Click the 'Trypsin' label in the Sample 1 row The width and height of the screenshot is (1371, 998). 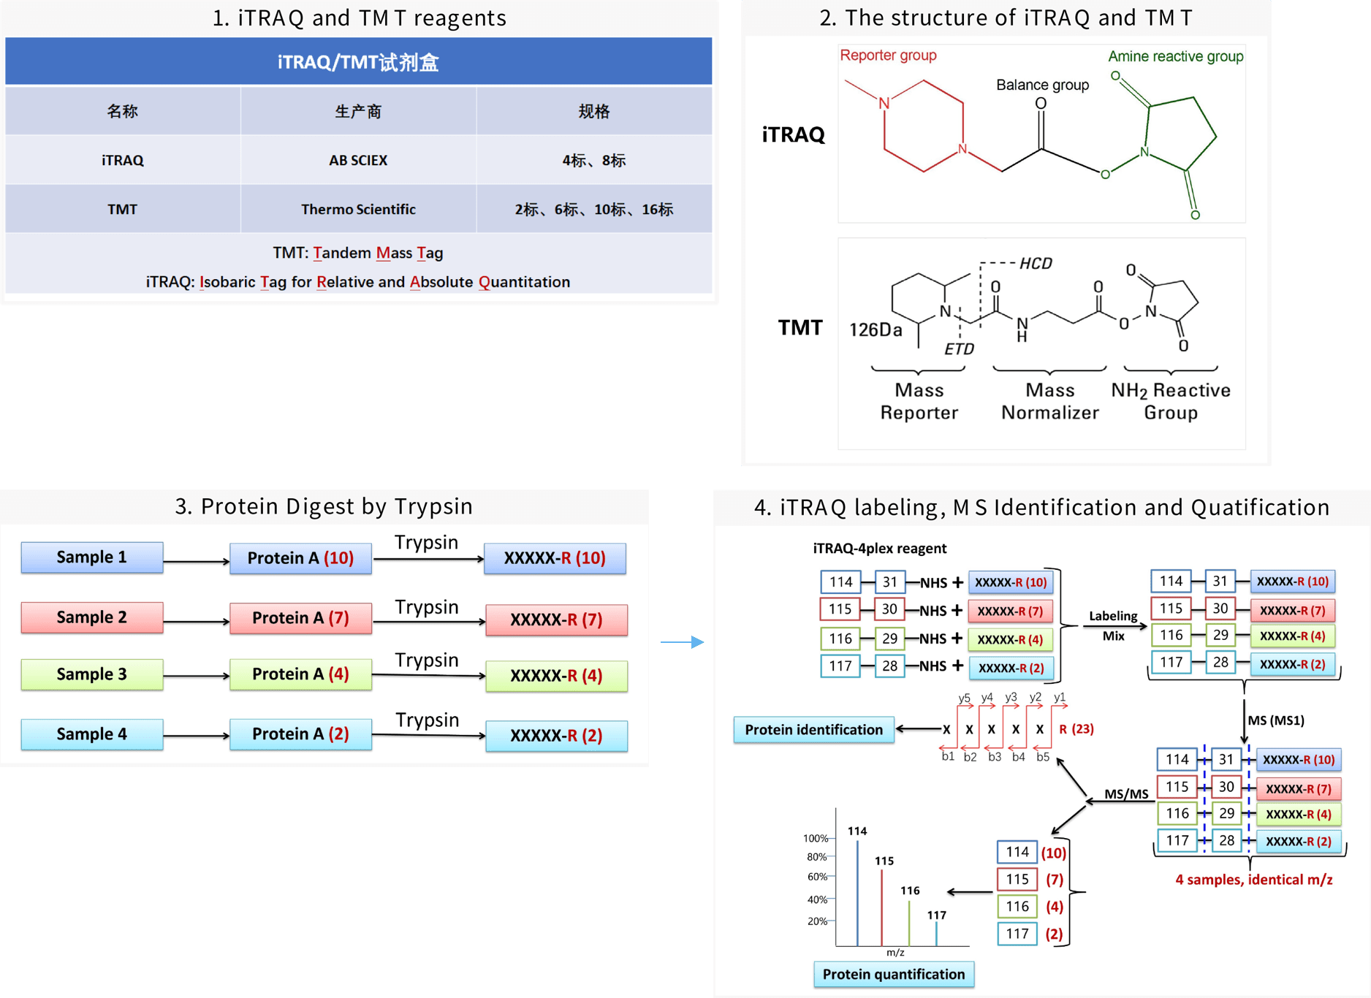427,543
